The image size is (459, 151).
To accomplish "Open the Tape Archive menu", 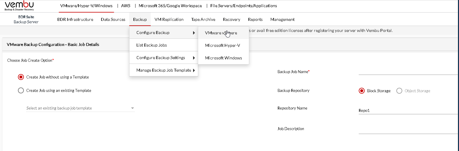I will (203, 19).
